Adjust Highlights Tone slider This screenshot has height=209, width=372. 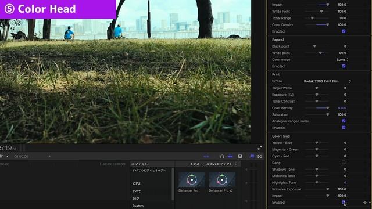click(x=317, y=182)
